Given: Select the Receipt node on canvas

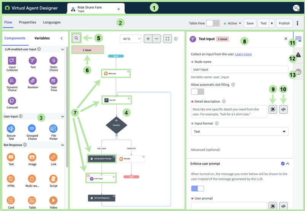Looking at the screenshot, I should coord(131,159).
